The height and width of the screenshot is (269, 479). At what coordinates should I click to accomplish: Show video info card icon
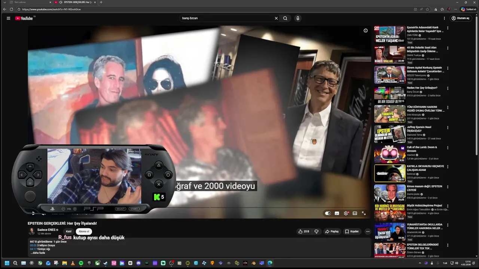(366, 31)
